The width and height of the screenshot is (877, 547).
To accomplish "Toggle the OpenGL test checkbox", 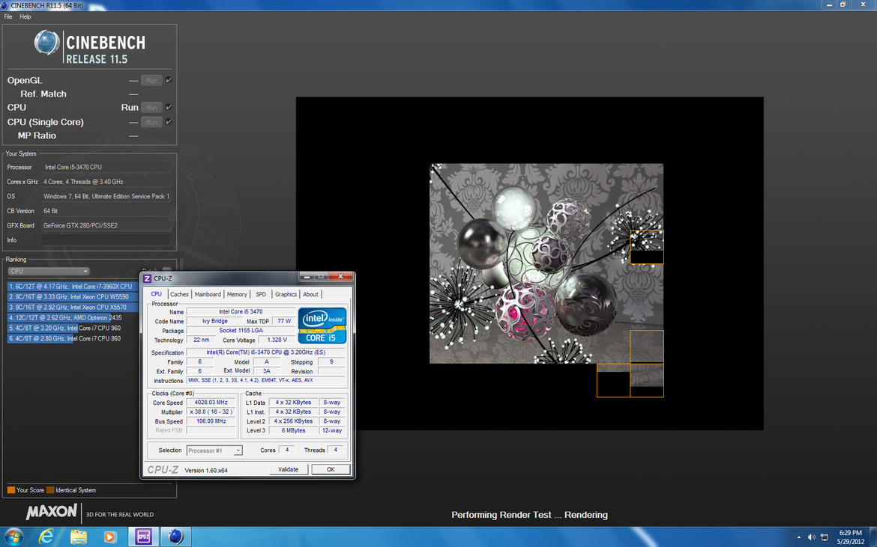I will pos(169,80).
